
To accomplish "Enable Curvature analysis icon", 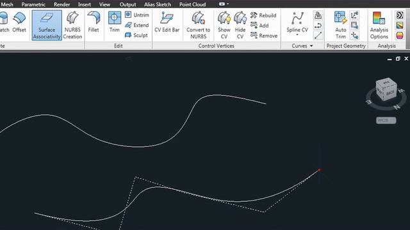I will pyautogui.click(x=400, y=26).
